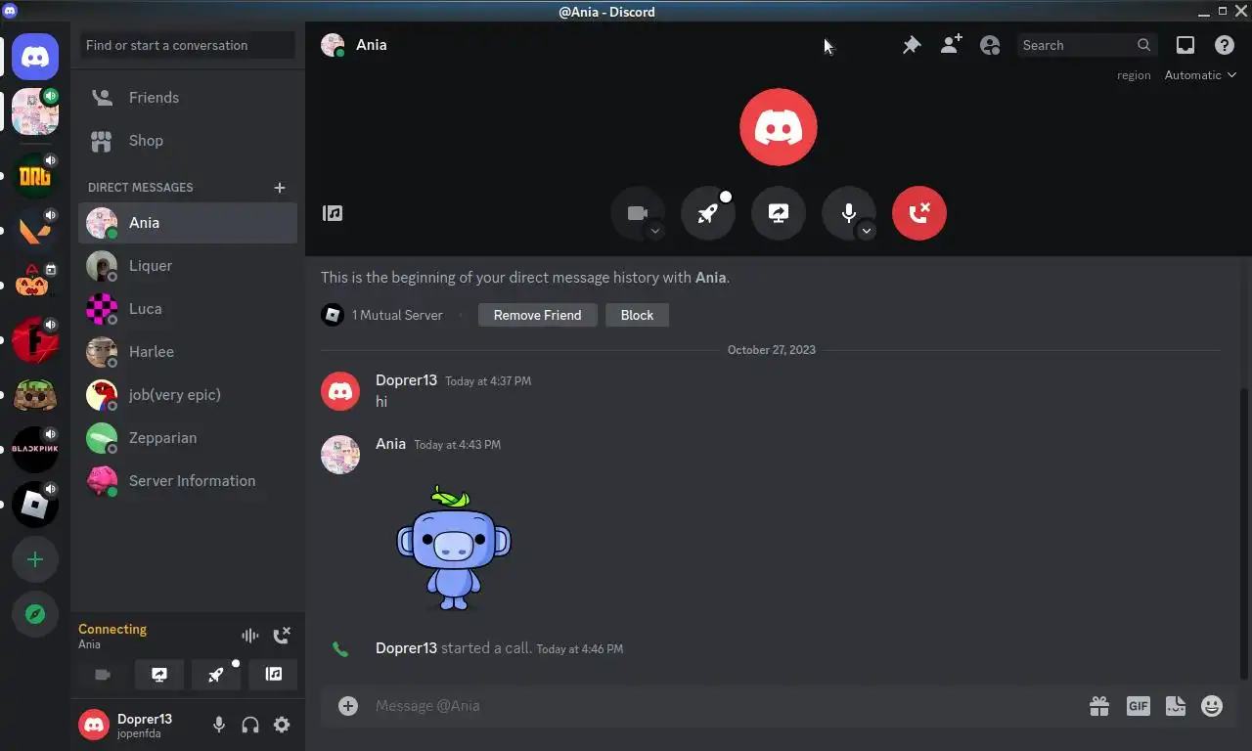
Task: Open Shop tab
Action: tap(188, 141)
